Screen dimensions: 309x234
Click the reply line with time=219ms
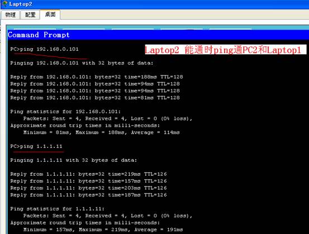(x=88, y=174)
